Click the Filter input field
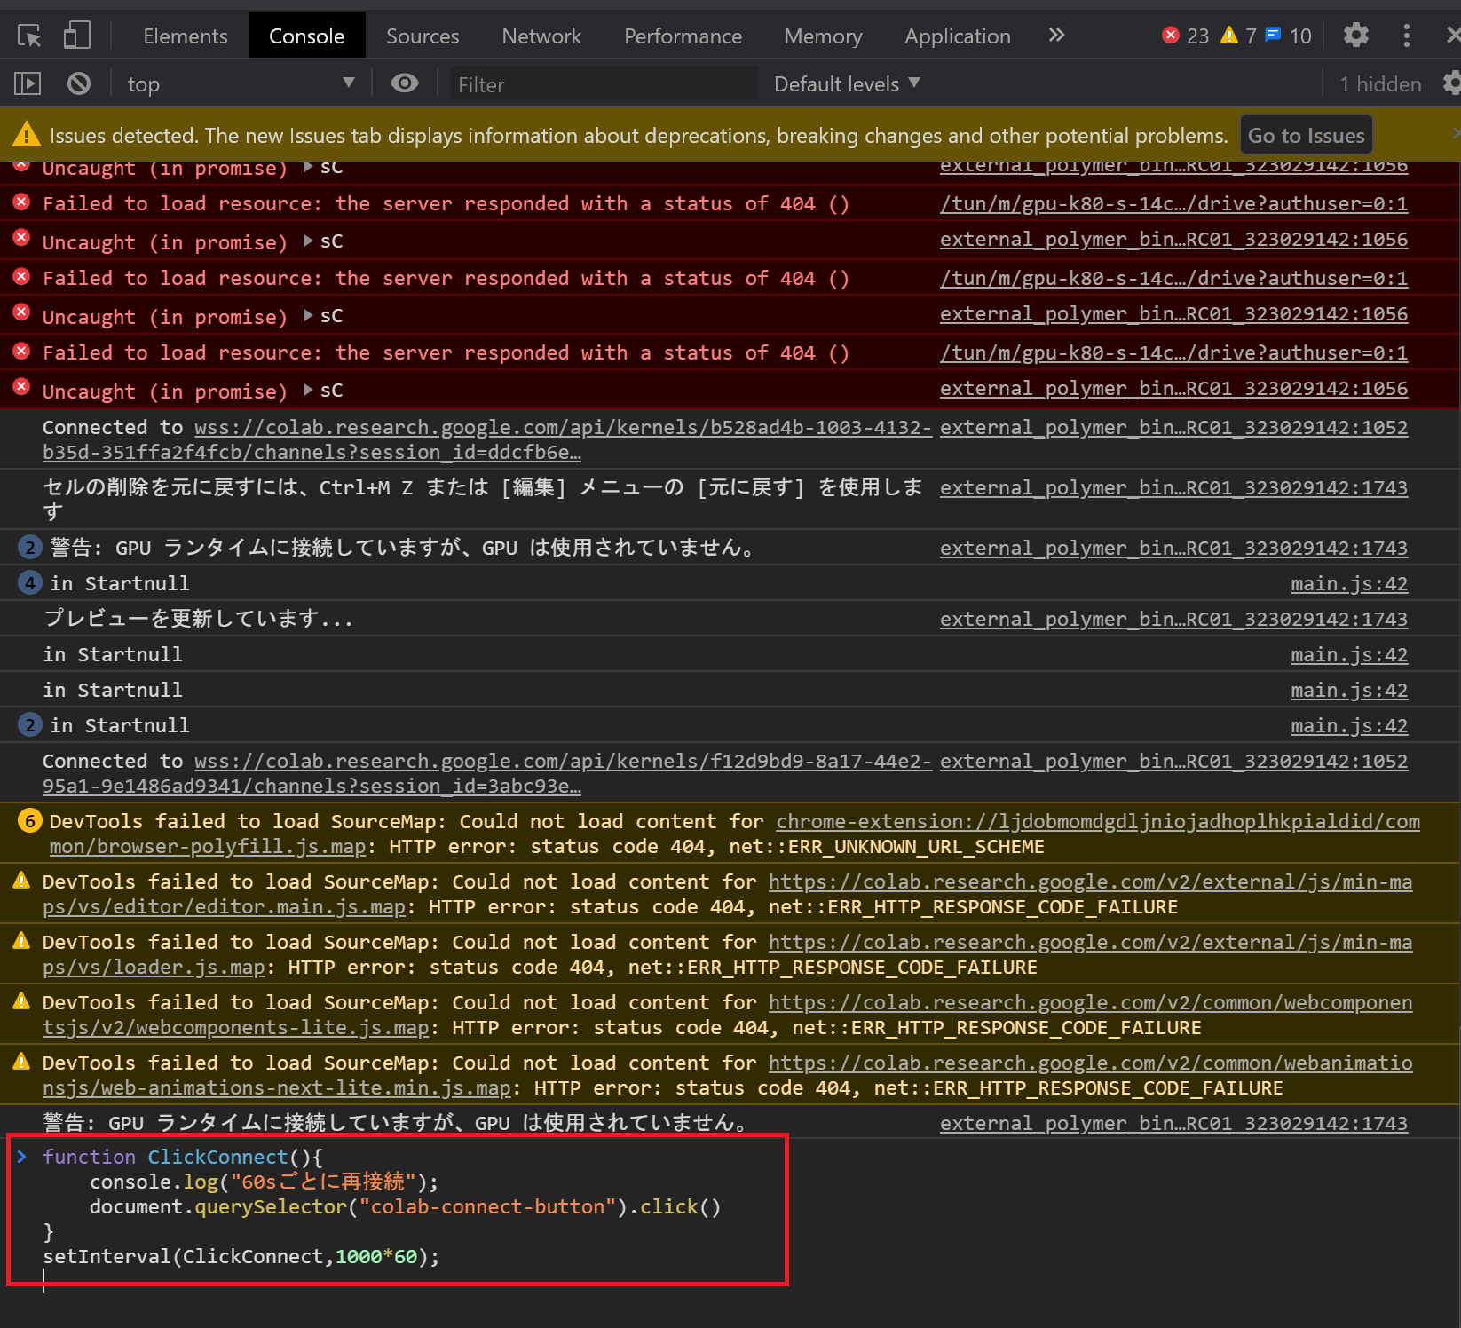Image resolution: width=1461 pixels, height=1328 pixels. tap(604, 85)
